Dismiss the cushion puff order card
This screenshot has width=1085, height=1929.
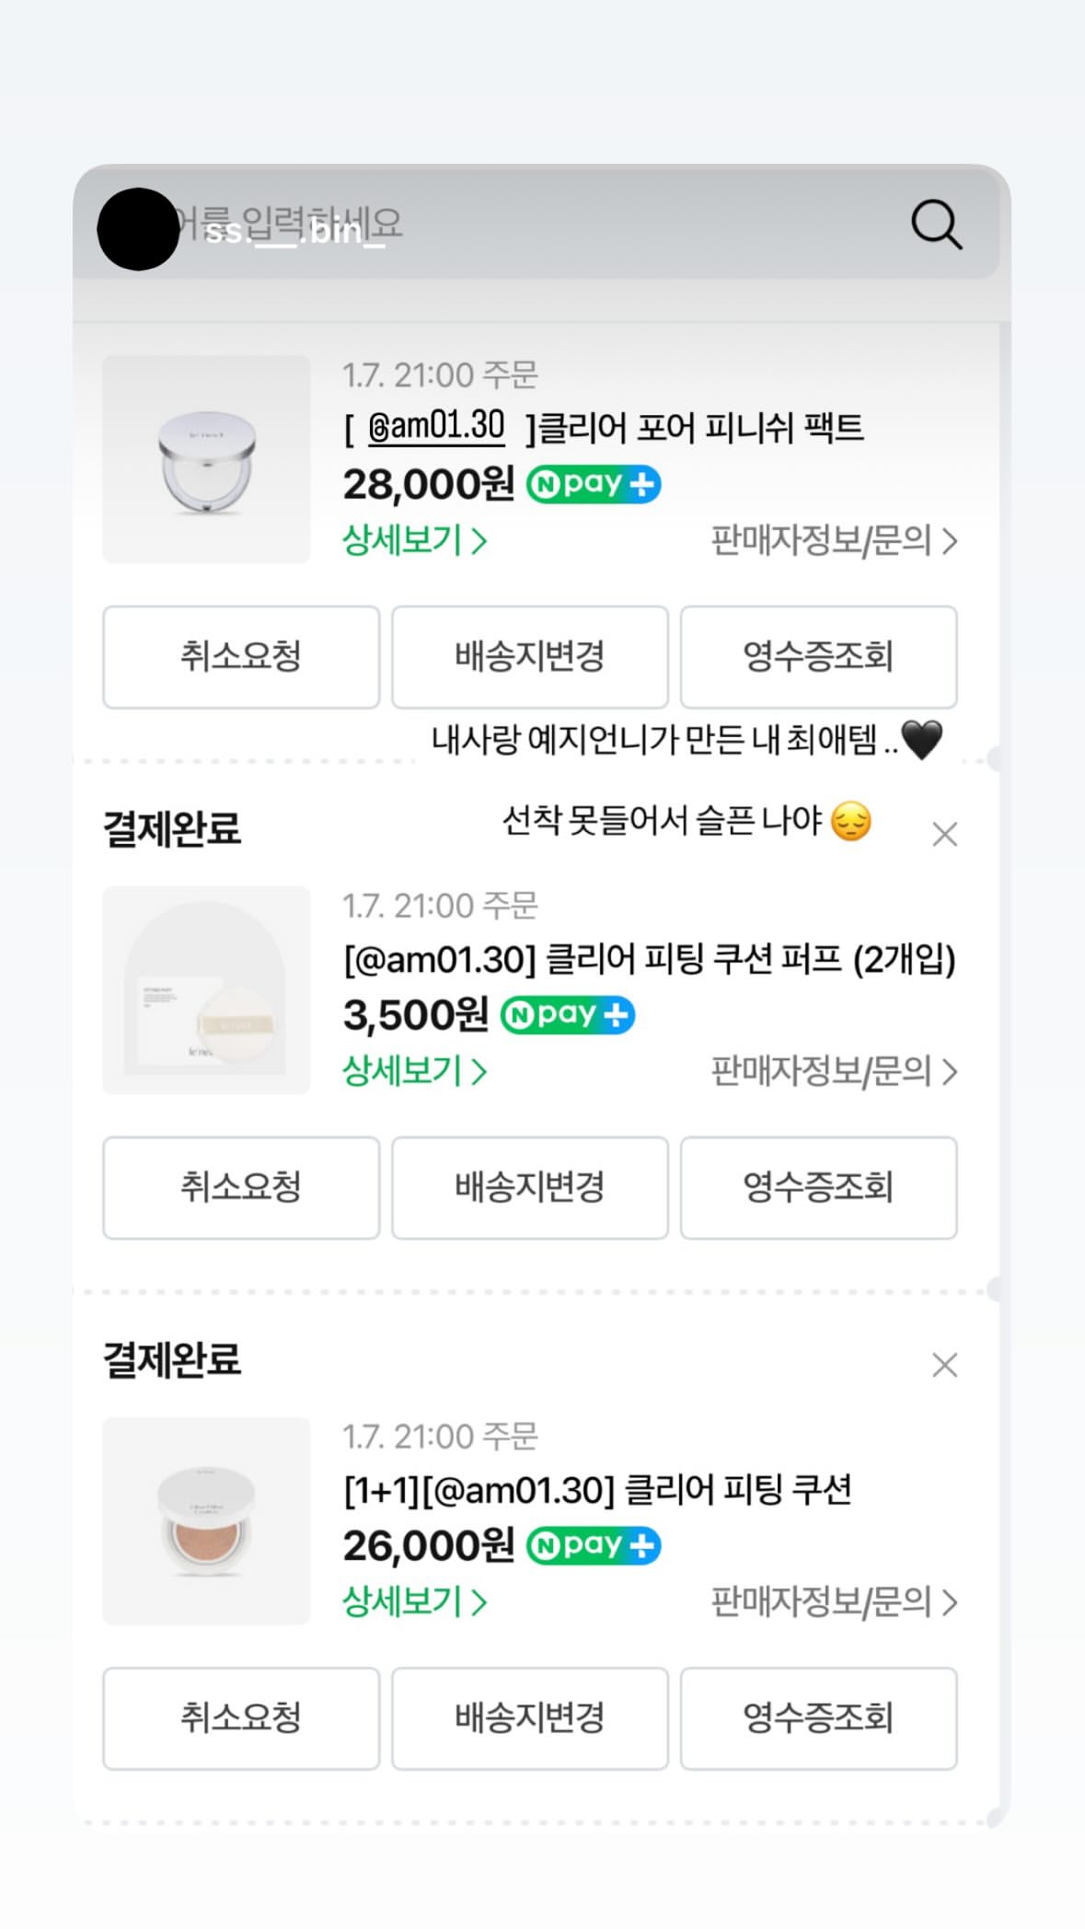[x=944, y=835]
